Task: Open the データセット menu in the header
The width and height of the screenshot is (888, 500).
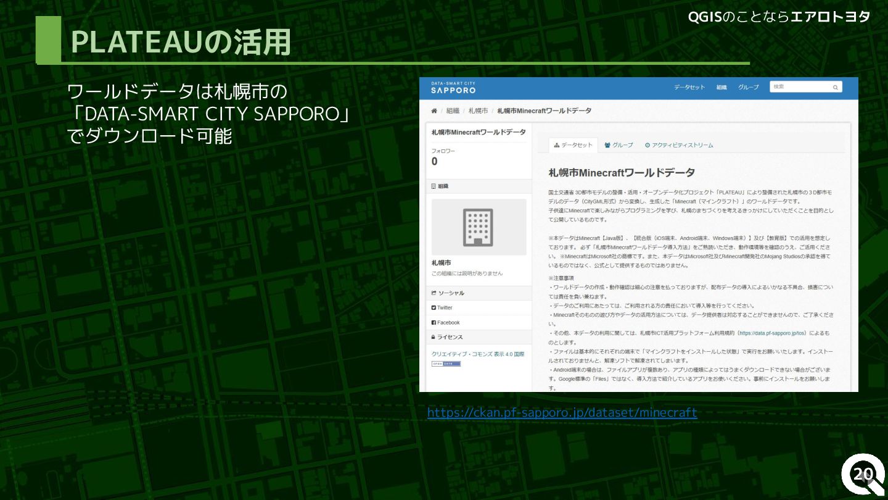Action: point(689,88)
